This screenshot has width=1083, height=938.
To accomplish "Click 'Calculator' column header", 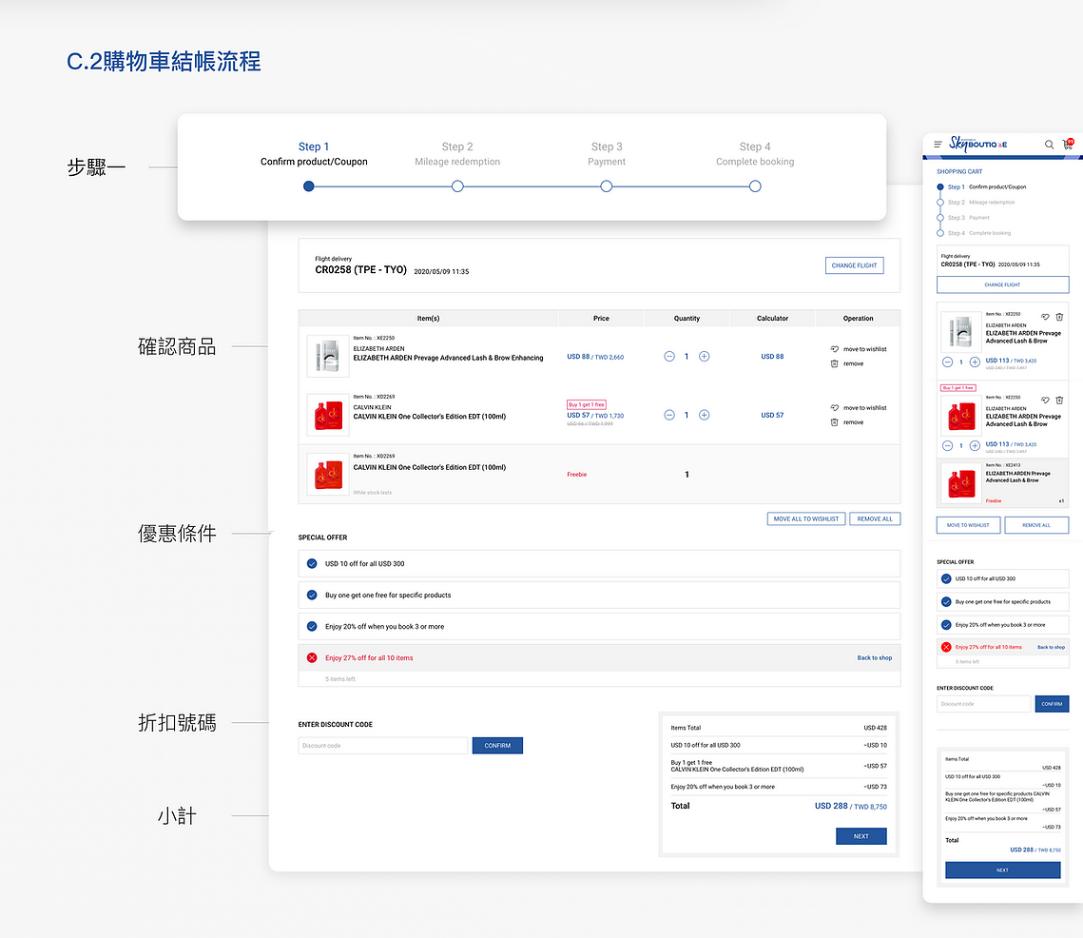I will coord(772,319).
